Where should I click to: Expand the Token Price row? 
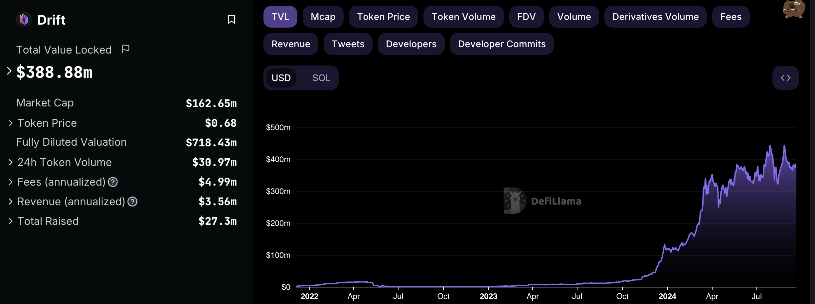[11, 123]
